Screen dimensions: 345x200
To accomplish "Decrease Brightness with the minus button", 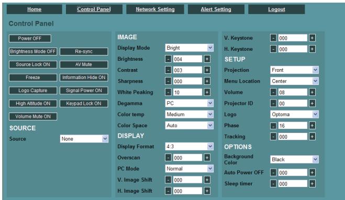I will click(x=168, y=59).
